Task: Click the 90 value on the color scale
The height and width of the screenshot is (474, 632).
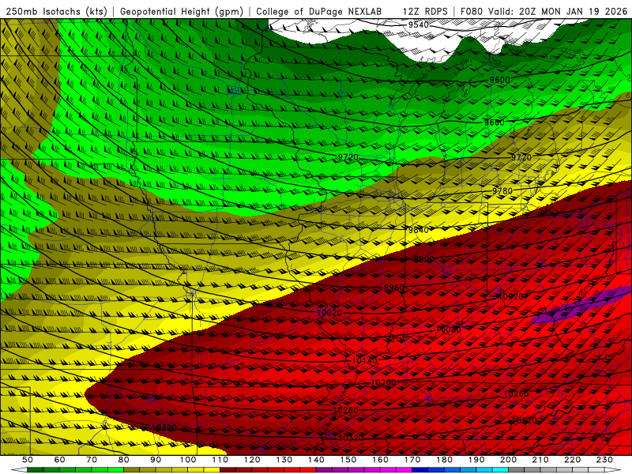Action: (x=156, y=460)
